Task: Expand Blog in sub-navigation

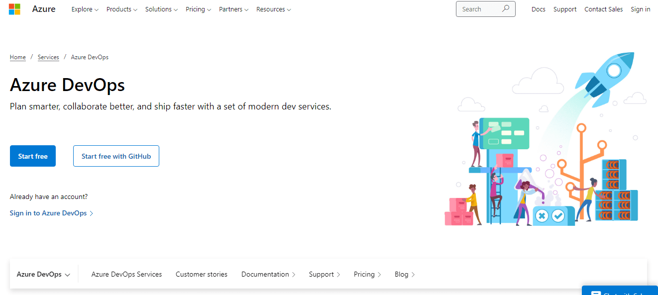Action: click(405, 274)
